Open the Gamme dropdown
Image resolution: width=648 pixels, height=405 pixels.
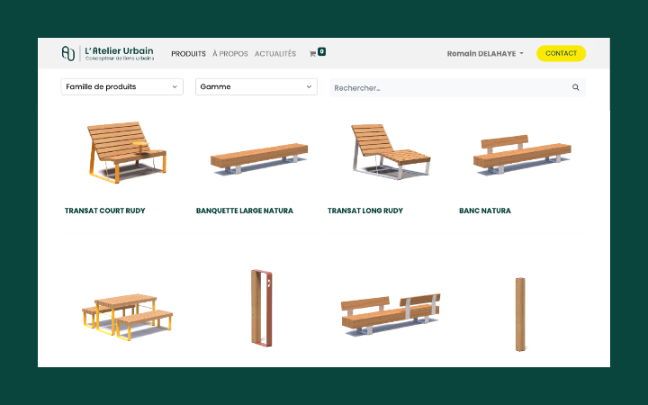[256, 86]
